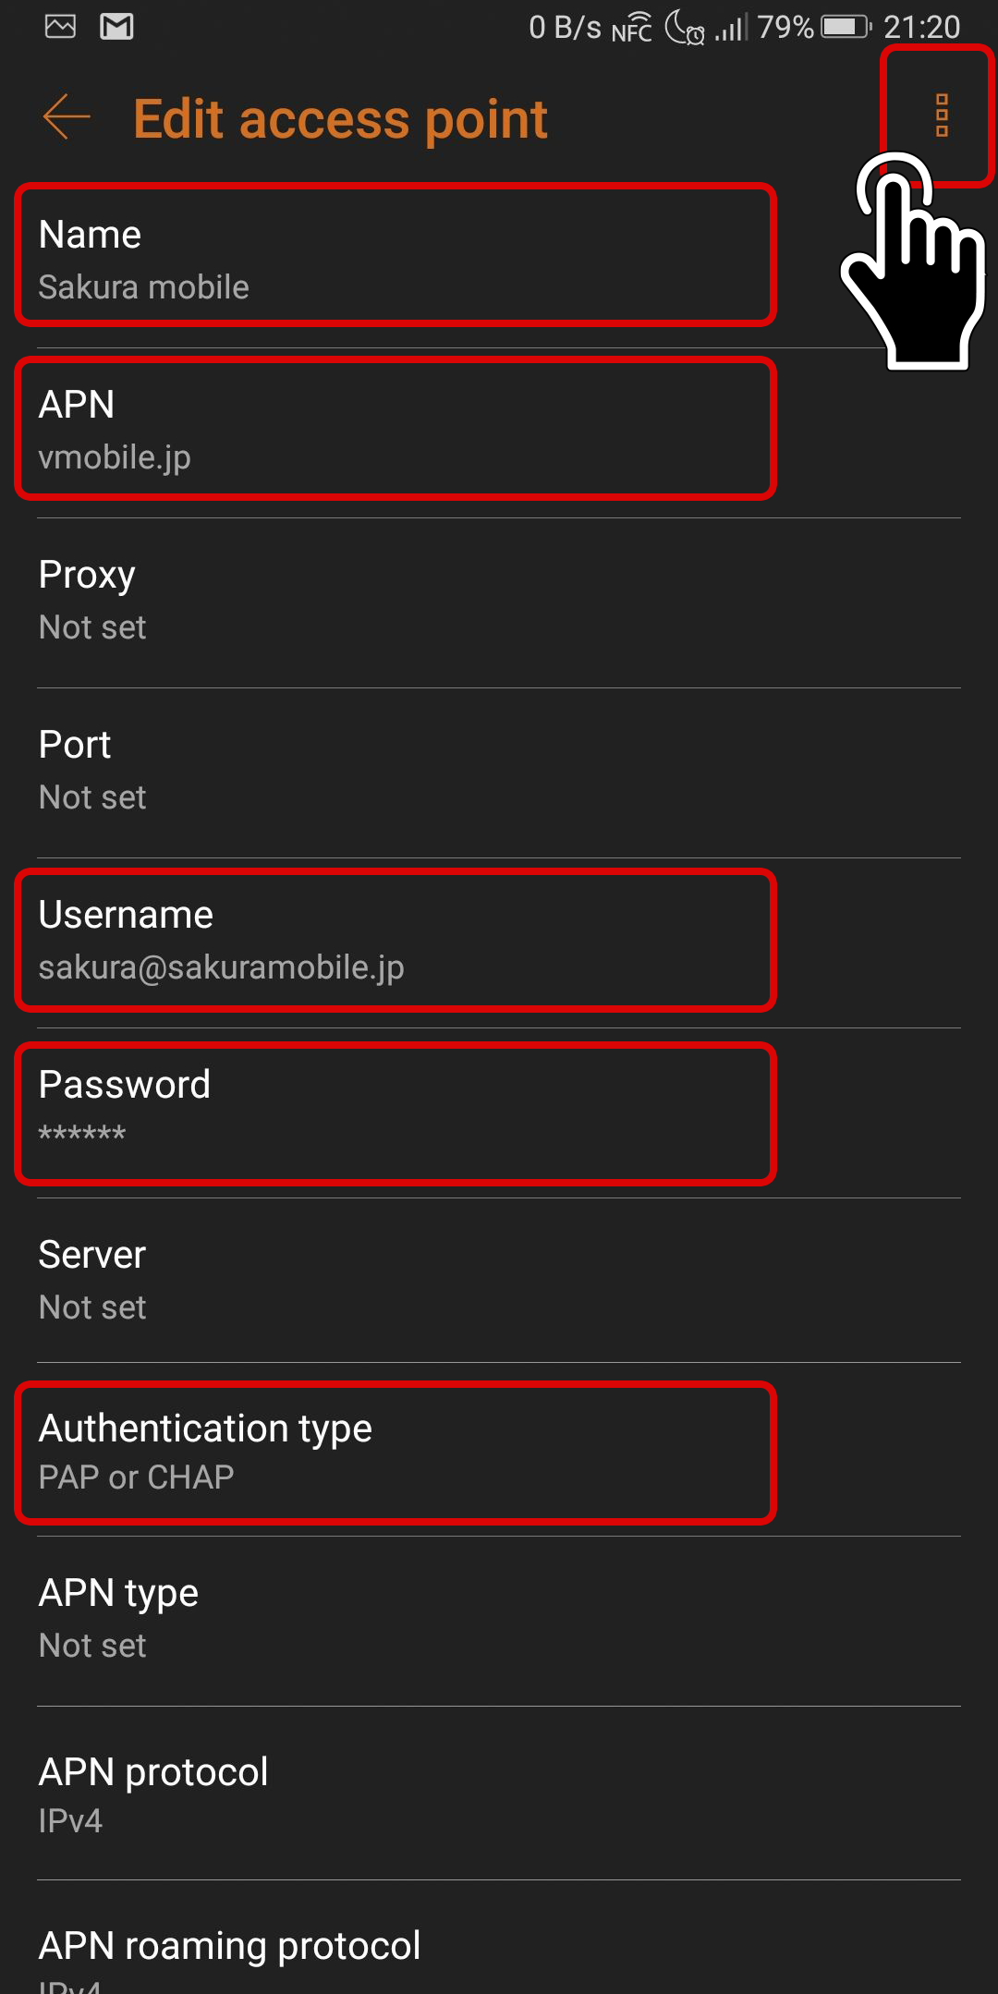
Task: Tap the back arrow icon
Action: 67,116
